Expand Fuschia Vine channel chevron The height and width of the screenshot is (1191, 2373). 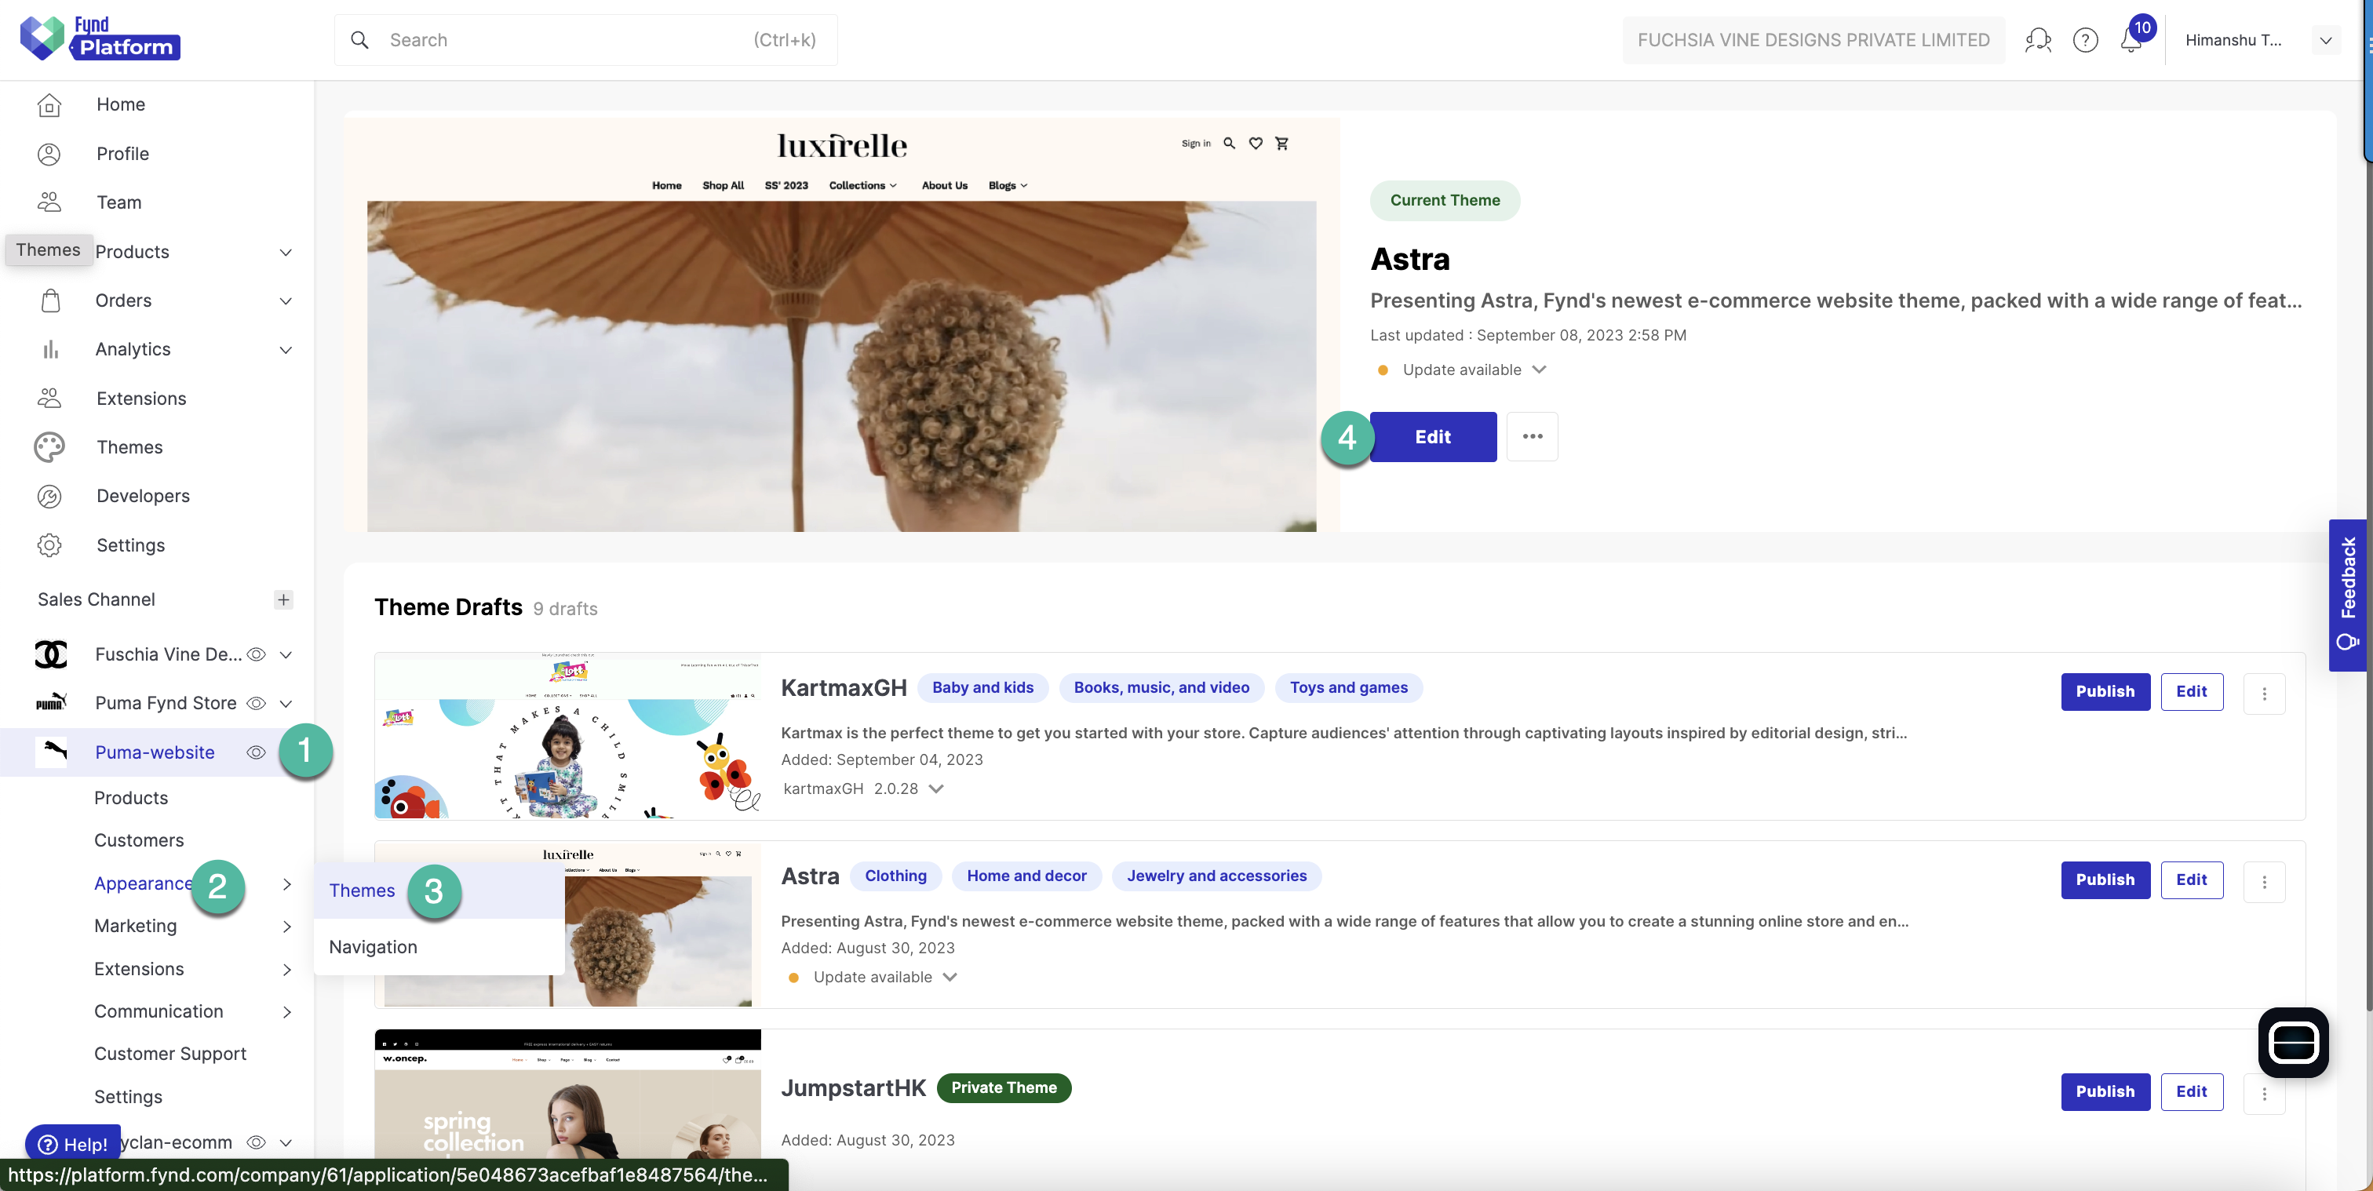coord(286,654)
